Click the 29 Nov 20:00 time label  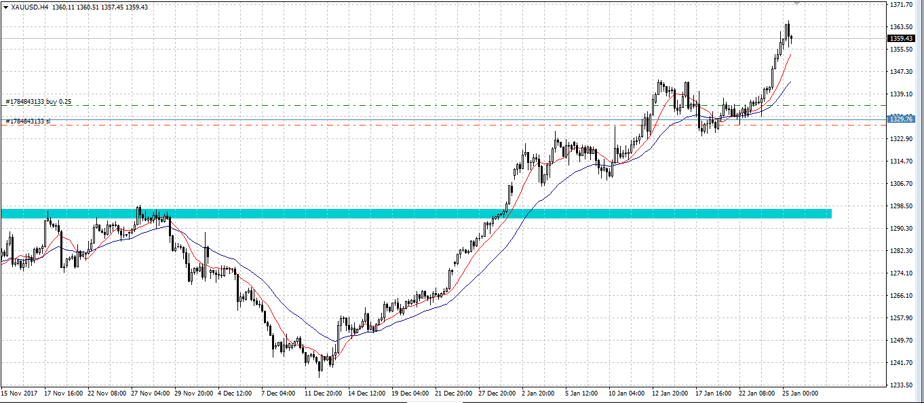pos(193,394)
